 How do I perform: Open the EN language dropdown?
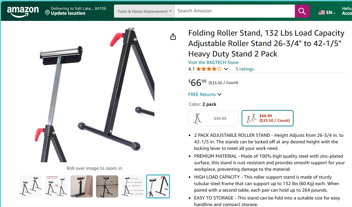tap(331, 13)
